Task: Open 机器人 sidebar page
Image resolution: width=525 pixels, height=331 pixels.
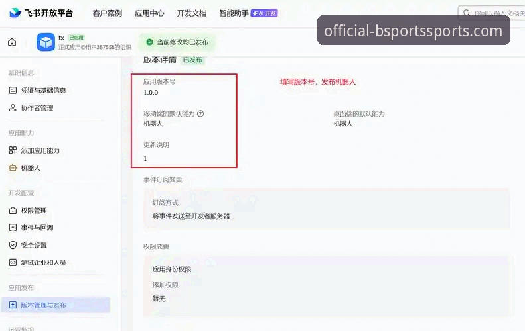Action: point(31,167)
